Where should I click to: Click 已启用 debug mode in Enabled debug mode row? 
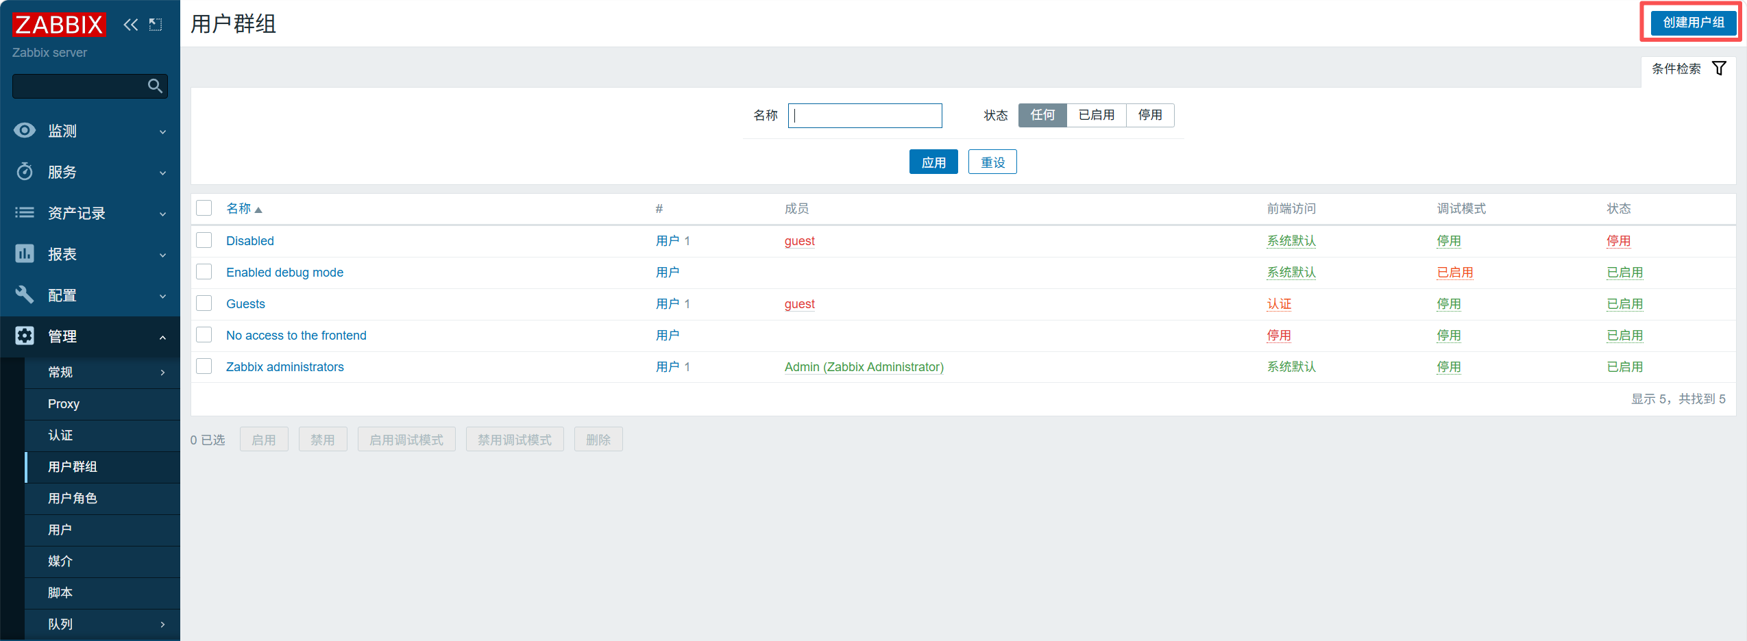1455,273
